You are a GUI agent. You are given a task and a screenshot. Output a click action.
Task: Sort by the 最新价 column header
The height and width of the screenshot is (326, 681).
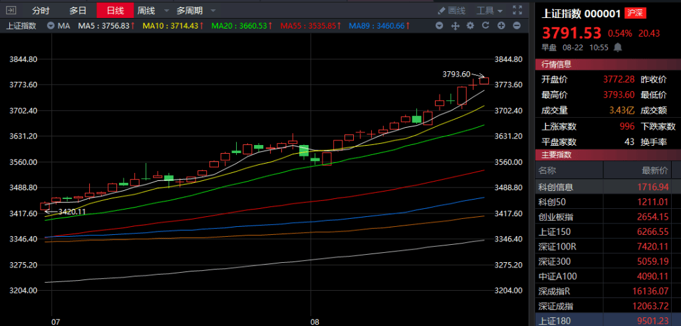tap(636, 170)
